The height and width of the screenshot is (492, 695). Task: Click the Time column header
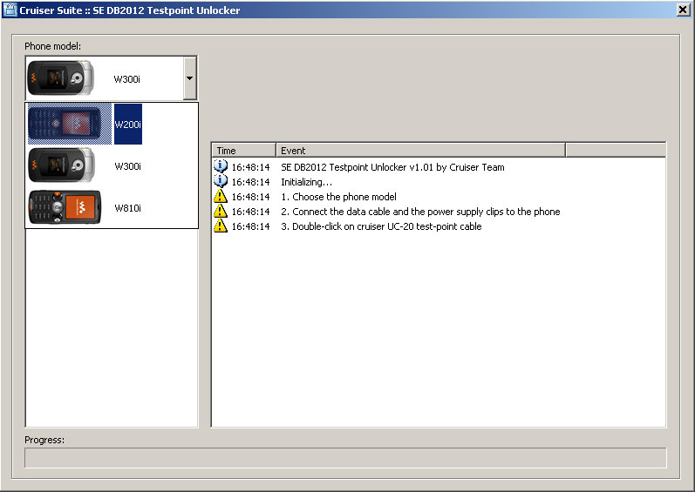[244, 151]
